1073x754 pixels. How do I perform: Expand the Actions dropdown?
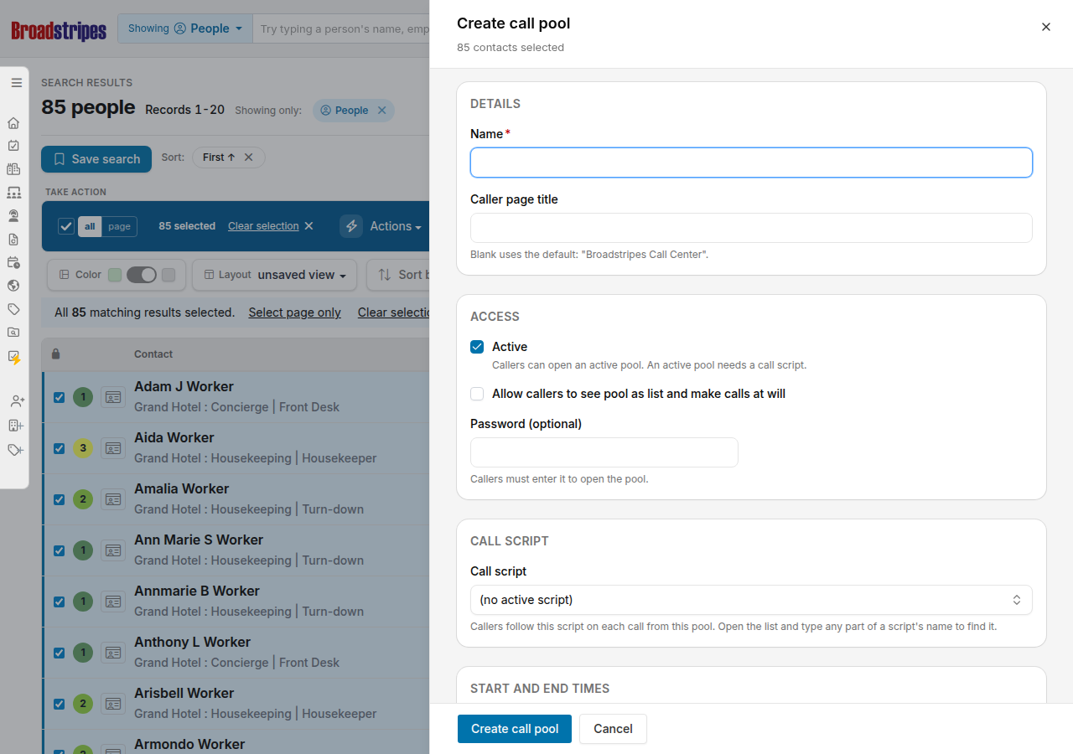coord(396,226)
